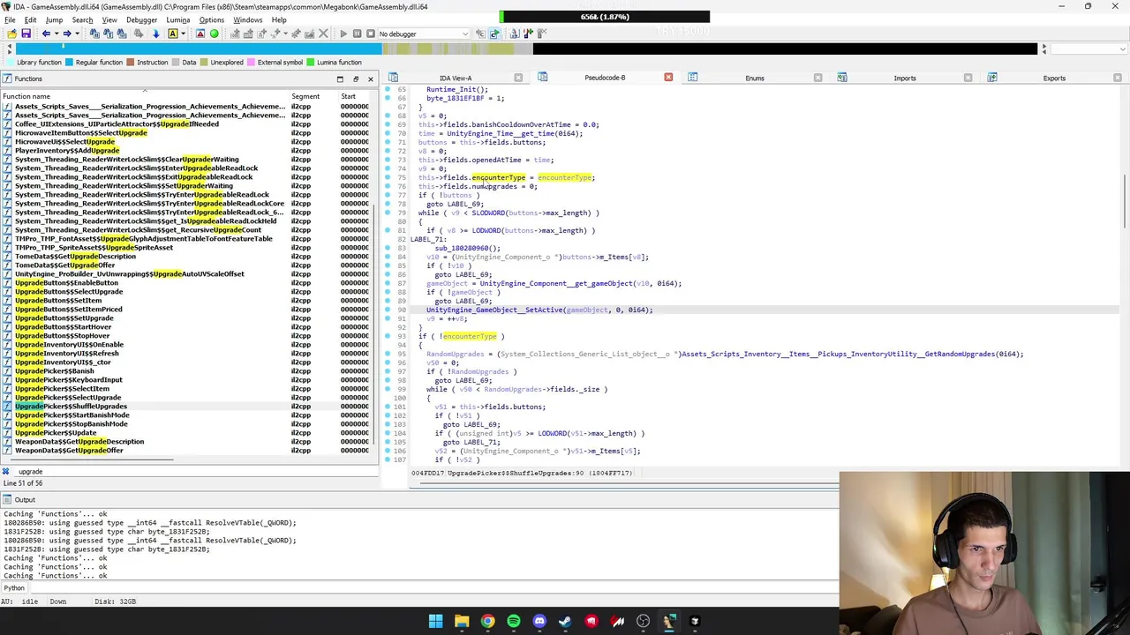Viewport: 1130px width, 635px height.
Task: Close the Imports tab
Action: pyautogui.click(x=968, y=78)
